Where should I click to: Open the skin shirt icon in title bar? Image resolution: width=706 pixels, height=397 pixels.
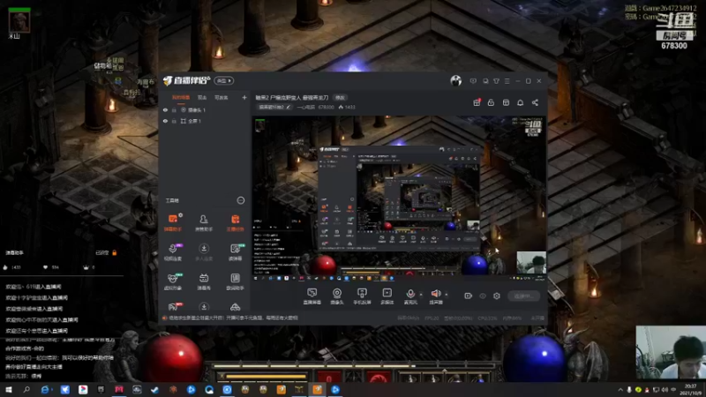496,81
